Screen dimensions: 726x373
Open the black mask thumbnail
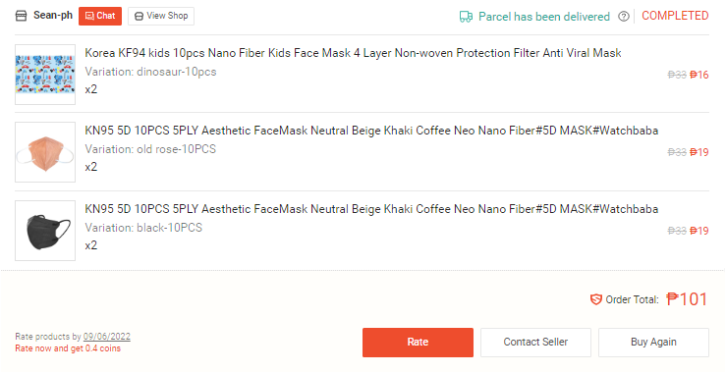pos(45,231)
